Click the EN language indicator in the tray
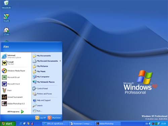The width and height of the screenshot is (168, 126). click(x=146, y=124)
